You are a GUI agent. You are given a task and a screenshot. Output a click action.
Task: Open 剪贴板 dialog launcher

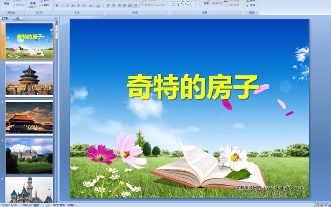(24, 12)
